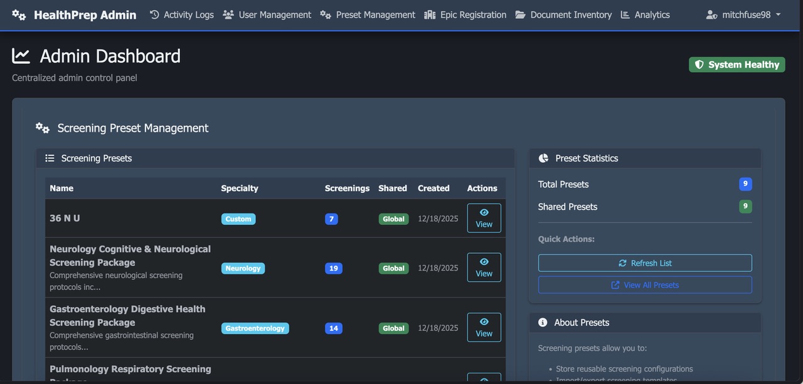Select Epic Registration from the navbar
Screen dimensions: 803x384
[465, 14]
